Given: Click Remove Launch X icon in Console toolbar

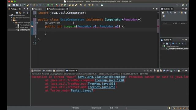Looking at the screenshot, I should [148, 71].
